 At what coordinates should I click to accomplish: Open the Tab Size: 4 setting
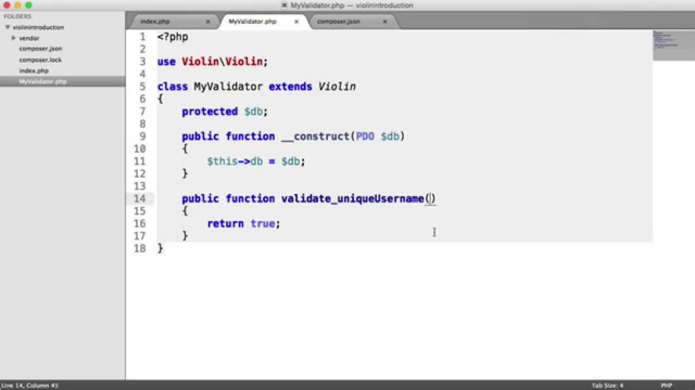pos(608,385)
